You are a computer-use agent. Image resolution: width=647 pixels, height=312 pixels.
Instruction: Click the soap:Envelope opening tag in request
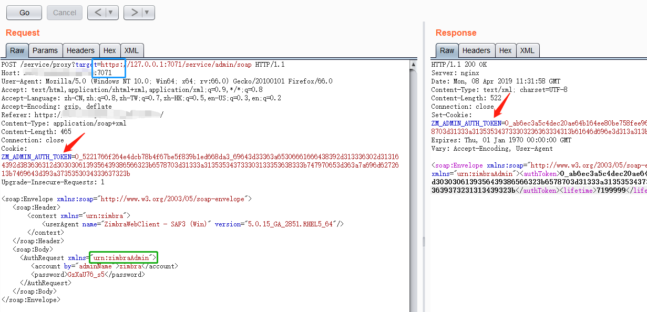coord(127,199)
